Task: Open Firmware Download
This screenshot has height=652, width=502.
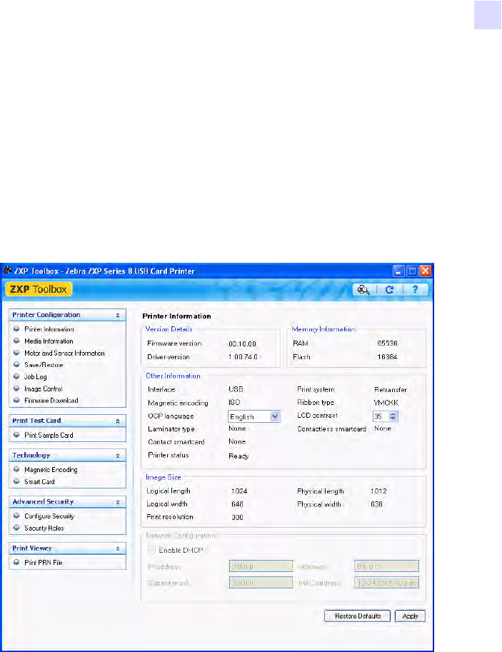Action: 51,401
